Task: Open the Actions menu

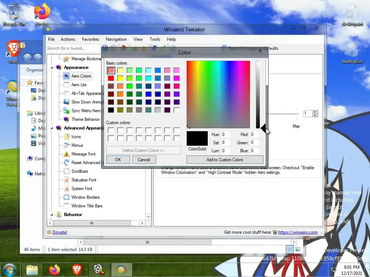Action: point(68,39)
